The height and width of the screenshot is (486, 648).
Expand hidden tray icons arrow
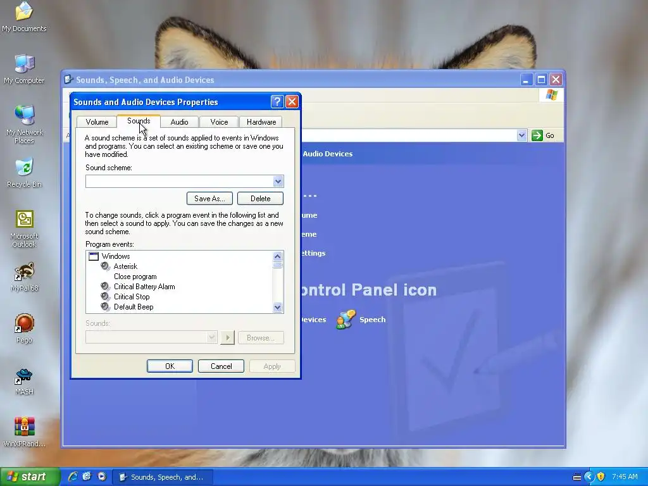click(x=589, y=477)
